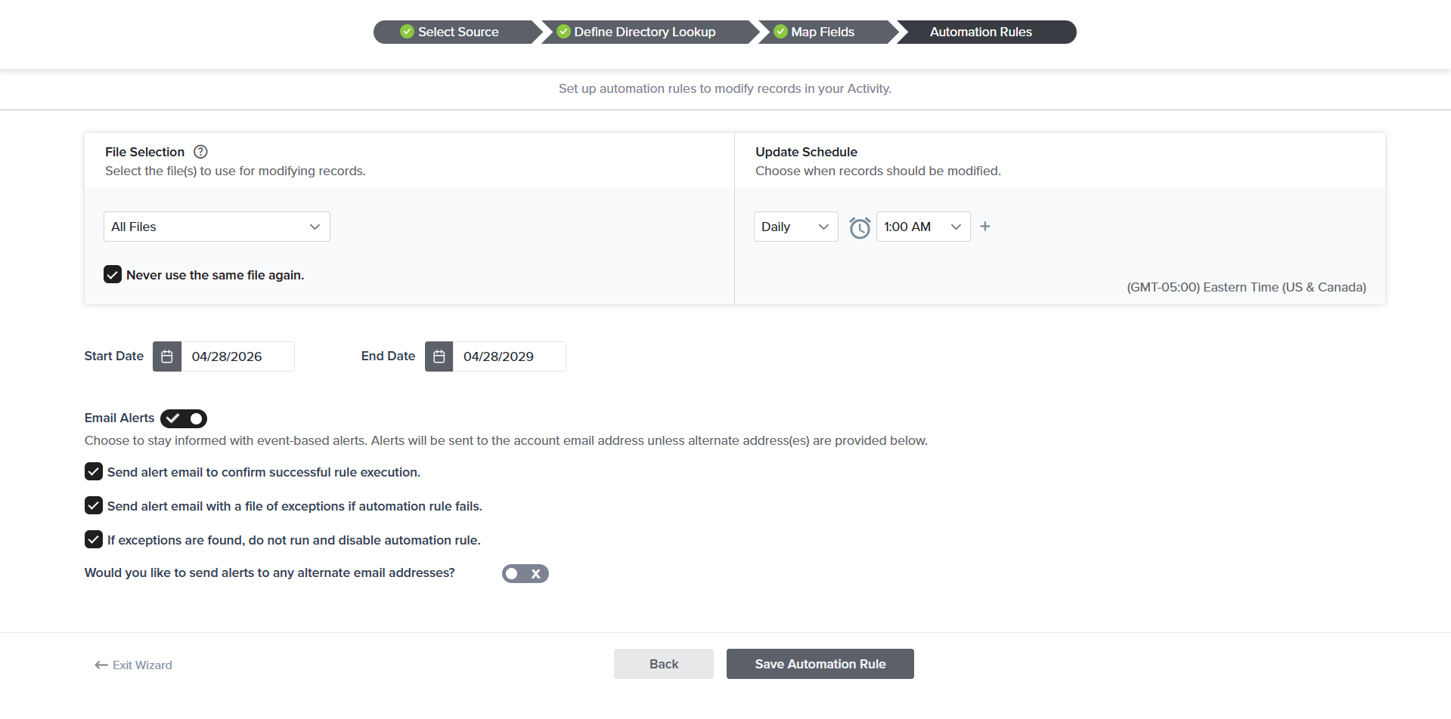Click the Select Source step checkmark
Viewport: 1451px width, 719px height.
(407, 32)
